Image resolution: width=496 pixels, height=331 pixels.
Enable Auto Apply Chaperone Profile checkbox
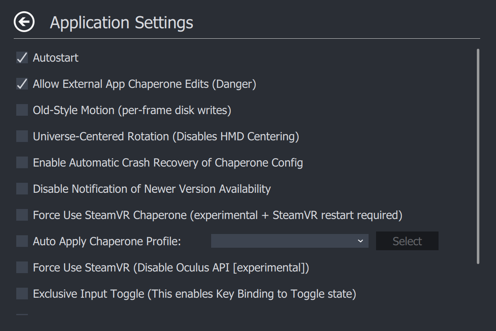click(x=22, y=241)
